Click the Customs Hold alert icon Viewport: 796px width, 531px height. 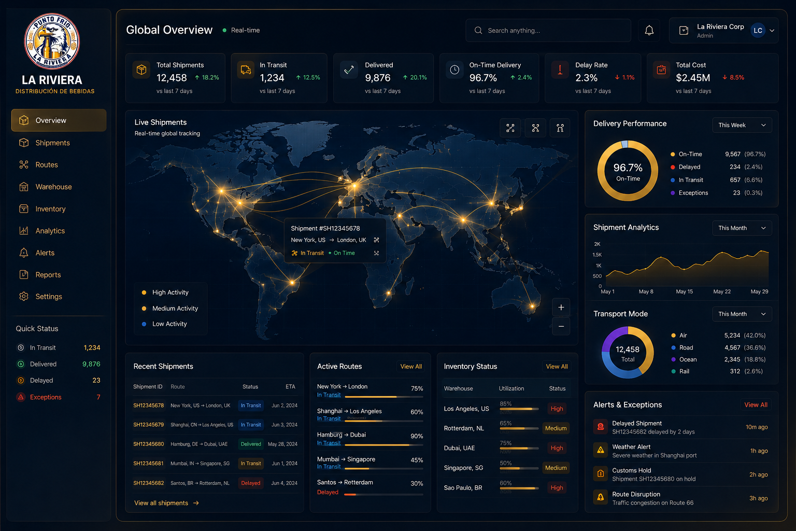(x=601, y=473)
